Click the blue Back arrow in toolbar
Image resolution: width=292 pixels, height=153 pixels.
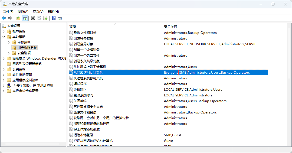click(4, 18)
